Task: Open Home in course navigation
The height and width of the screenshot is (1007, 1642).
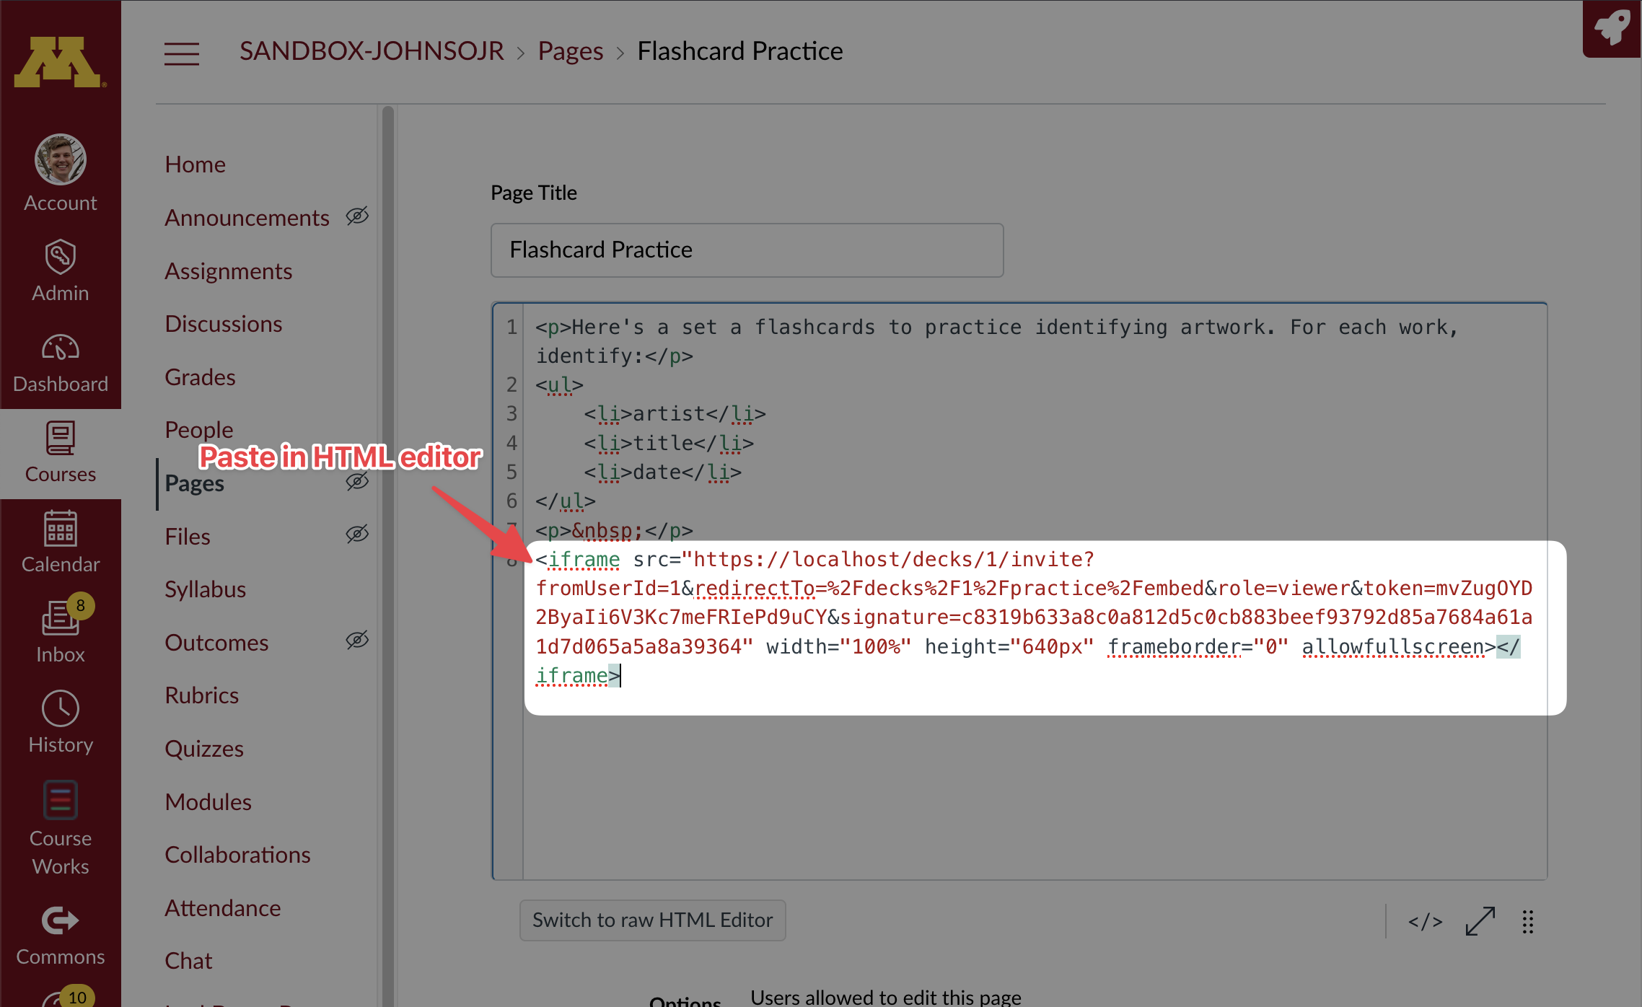Action: point(195,164)
